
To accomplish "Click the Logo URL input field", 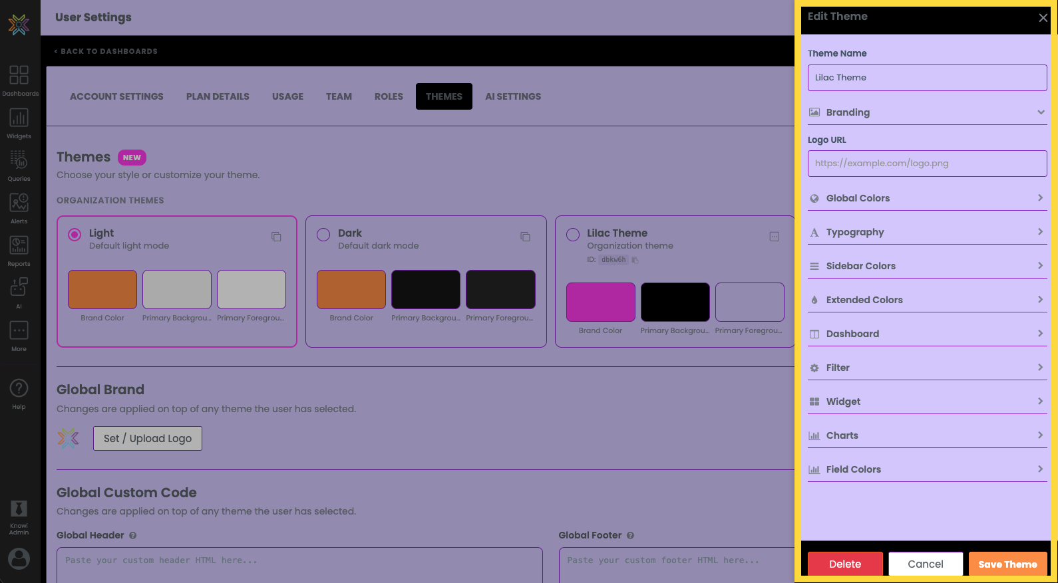I will (x=926, y=164).
